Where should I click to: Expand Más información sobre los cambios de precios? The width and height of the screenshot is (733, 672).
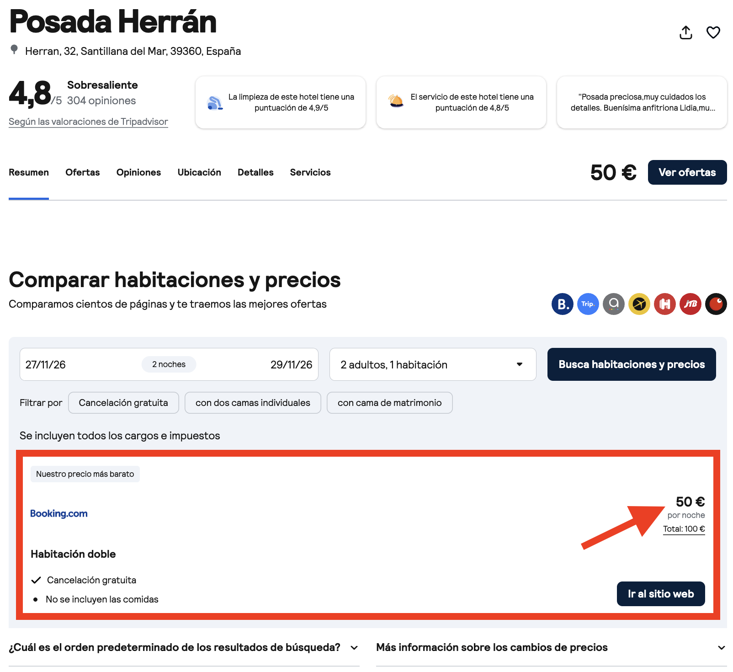pos(551,647)
